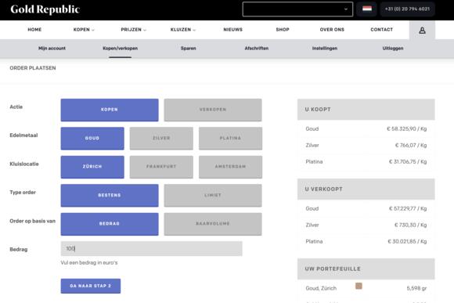Click the Bedrag amount input field
The width and height of the screenshot is (454, 303).
(151, 248)
